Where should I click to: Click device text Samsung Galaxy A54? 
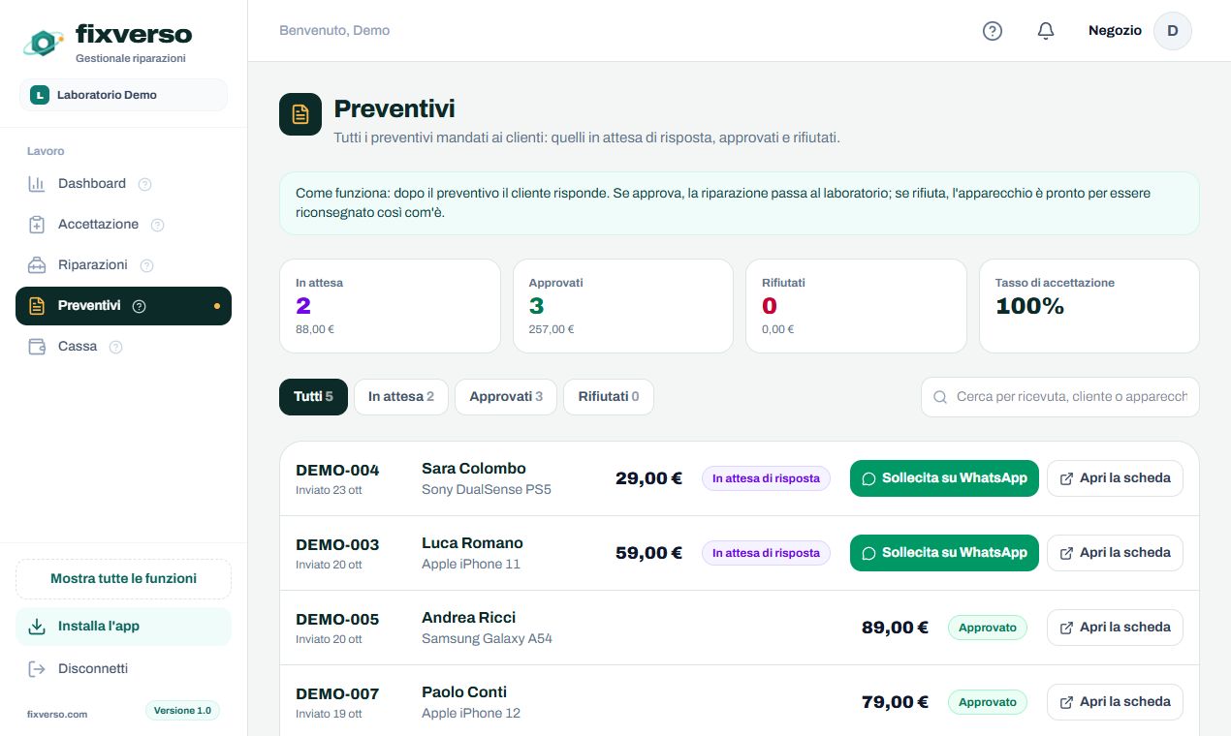487,639
